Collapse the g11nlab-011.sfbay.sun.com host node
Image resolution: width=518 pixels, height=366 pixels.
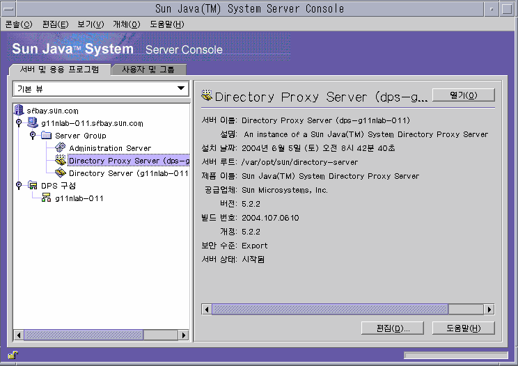[19, 122]
